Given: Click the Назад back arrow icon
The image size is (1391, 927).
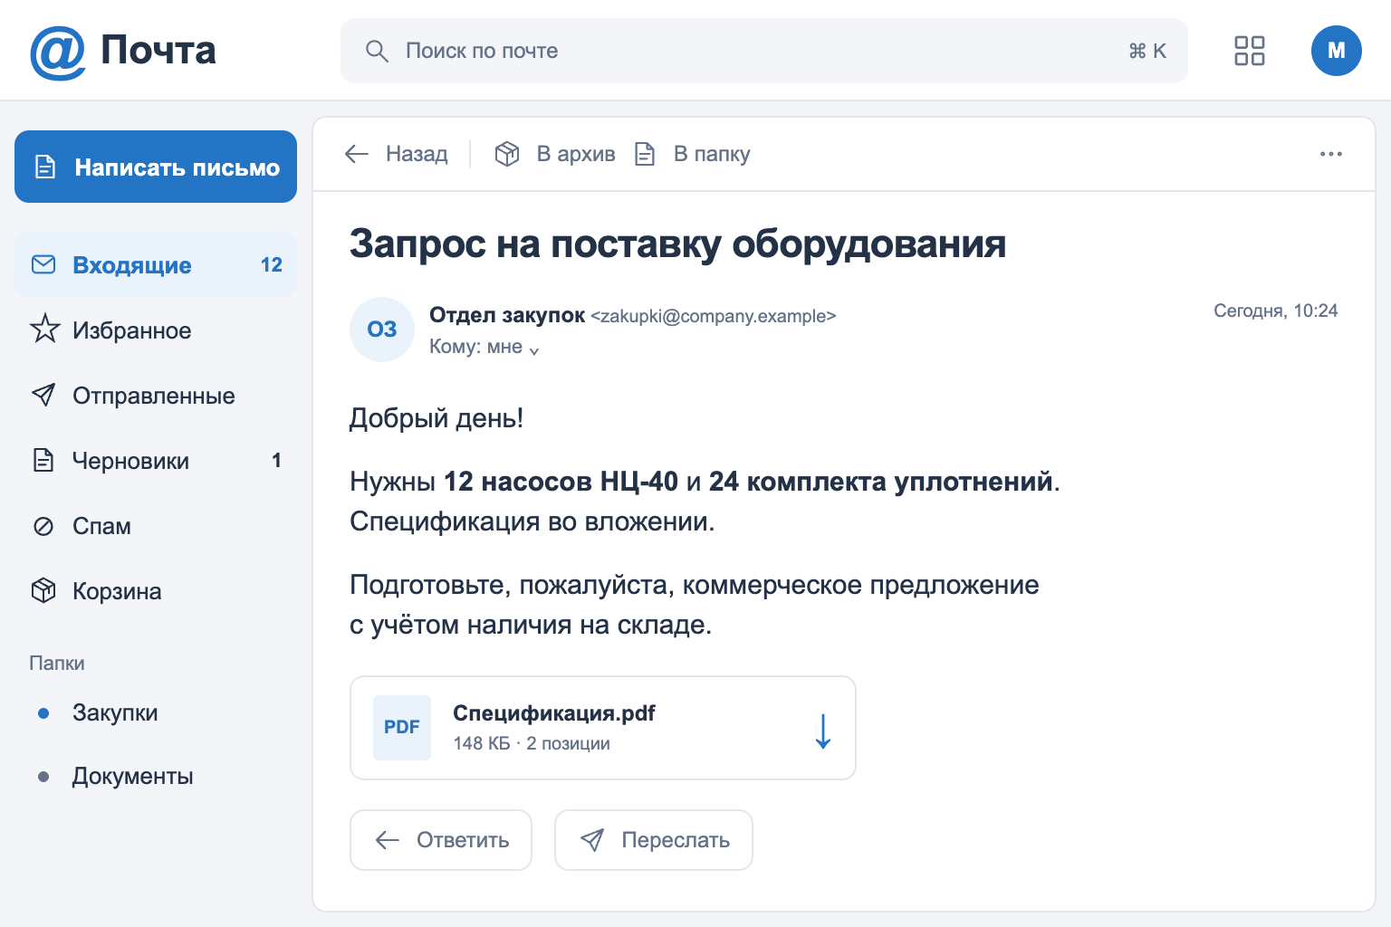Looking at the screenshot, I should [357, 154].
